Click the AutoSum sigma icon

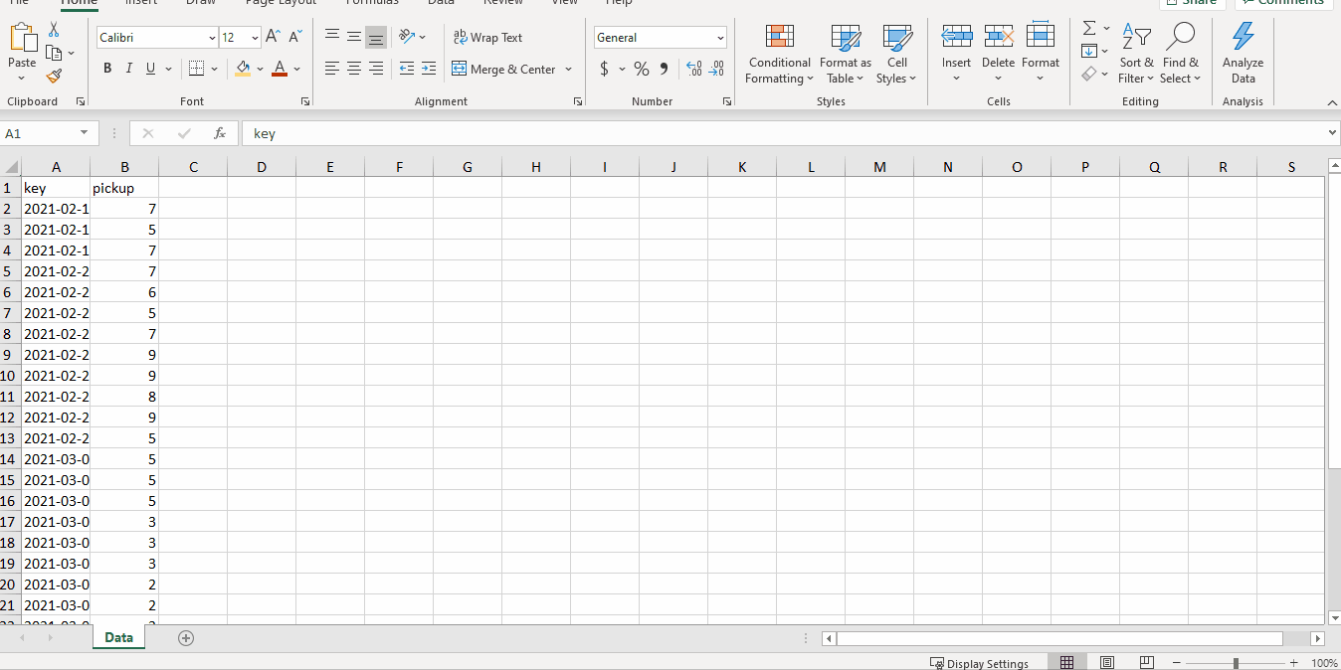pos(1089,28)
